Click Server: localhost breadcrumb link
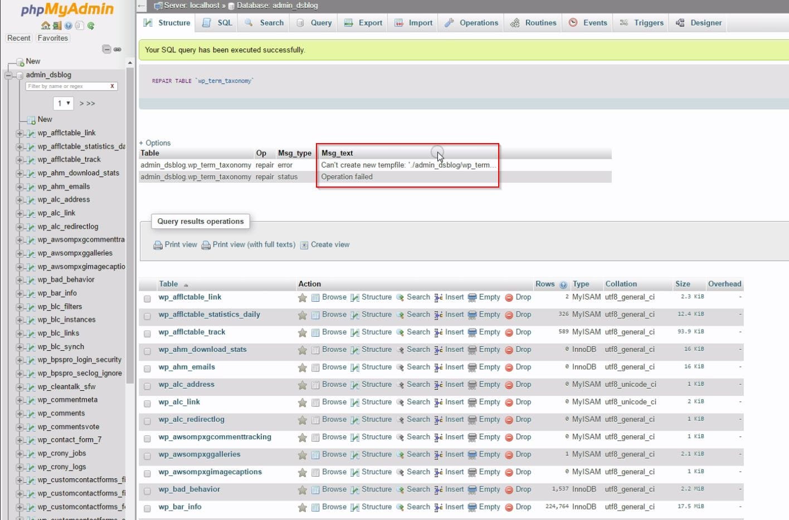The image size is (789, 520). pyautogui.click(x=192, y=5)
